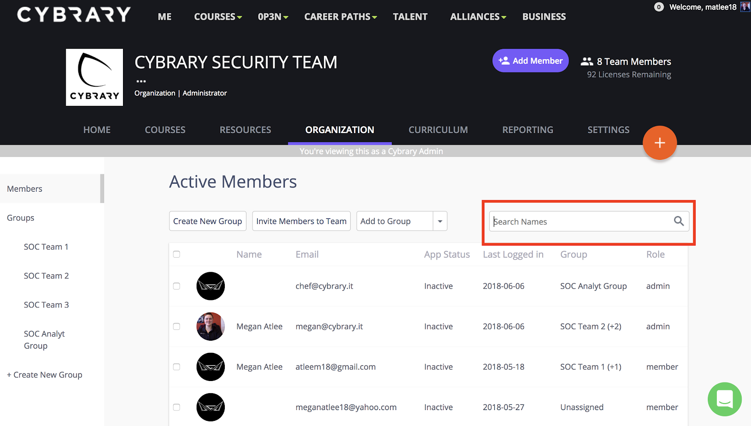This screenshot has width=751, height=426.
Task: Open SOC Team 2 group
Action: pyautogui.click(x=46, y=276)
